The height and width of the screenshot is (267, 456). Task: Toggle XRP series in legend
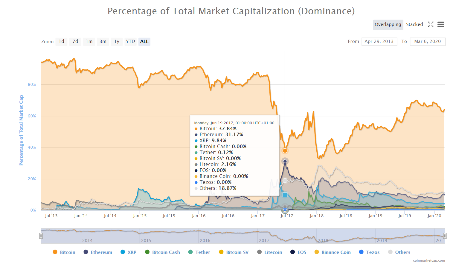[129, 252]
